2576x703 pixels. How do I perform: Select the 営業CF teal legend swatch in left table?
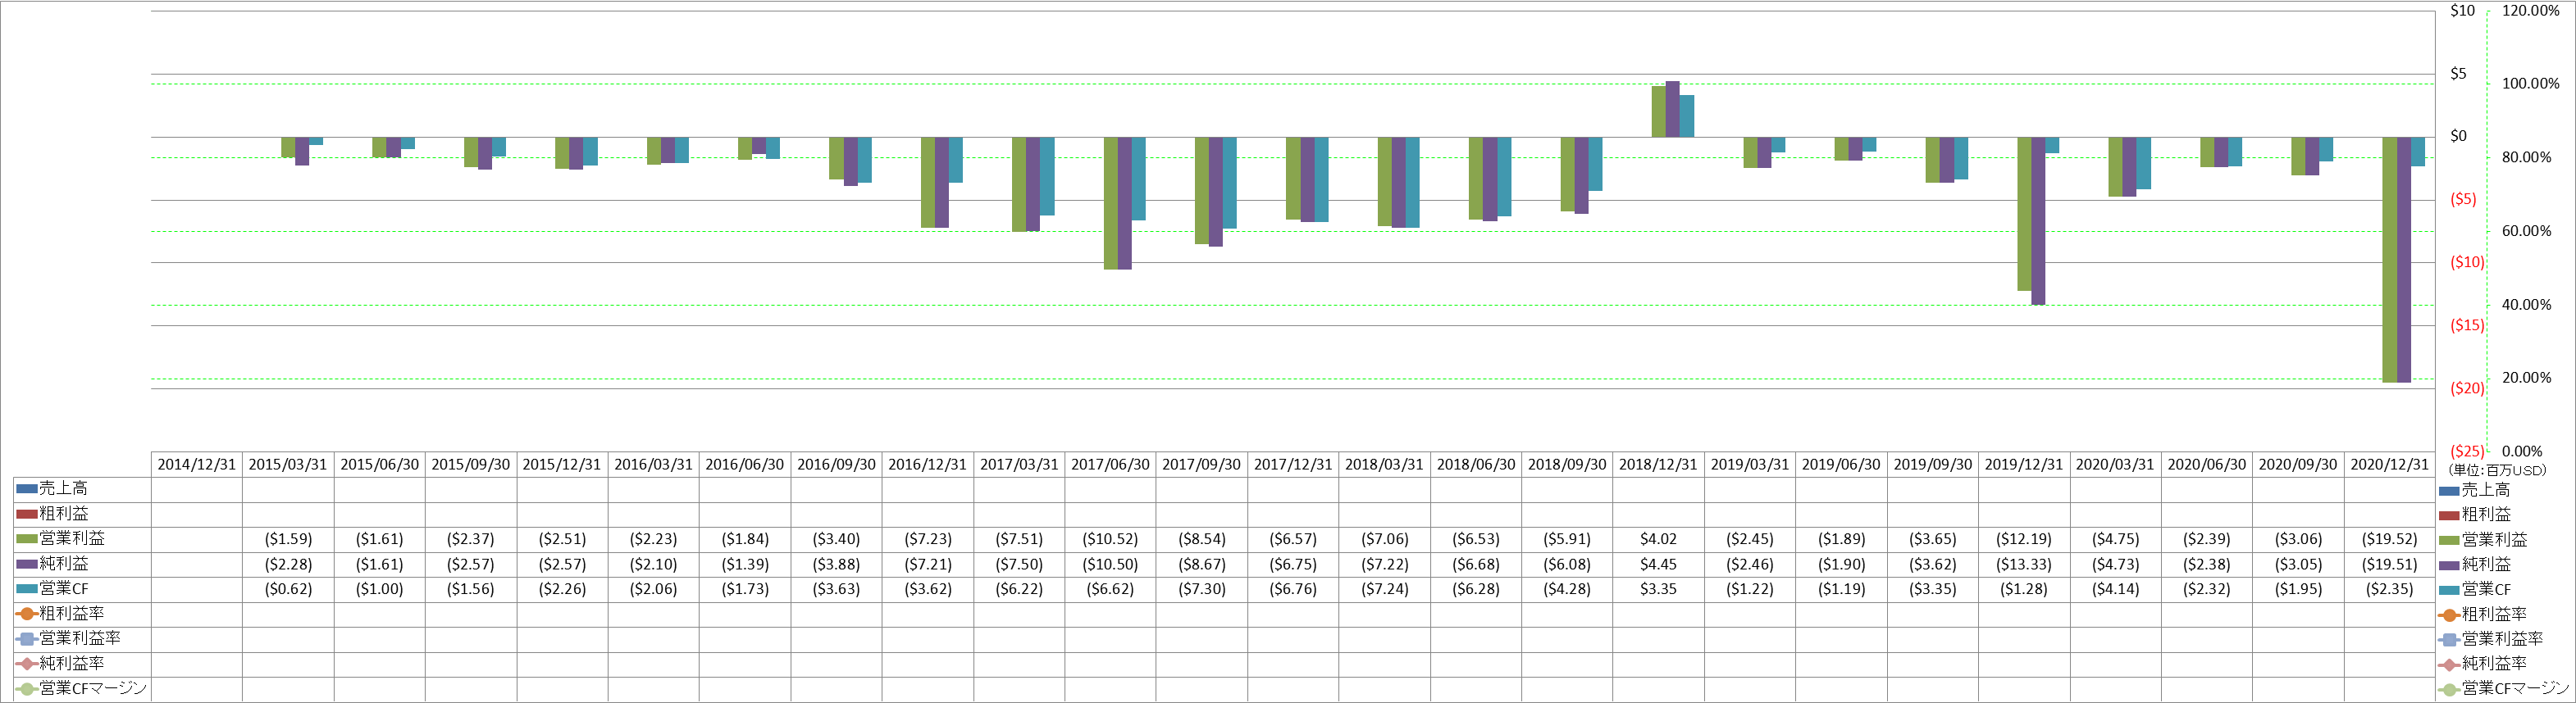27,589
